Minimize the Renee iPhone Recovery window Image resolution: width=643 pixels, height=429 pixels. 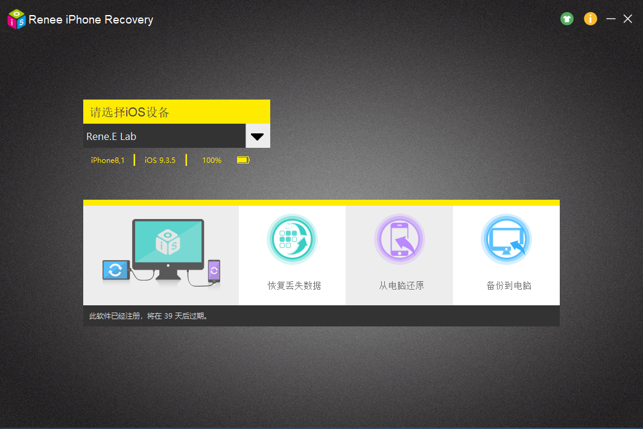(x=610, y=19)
